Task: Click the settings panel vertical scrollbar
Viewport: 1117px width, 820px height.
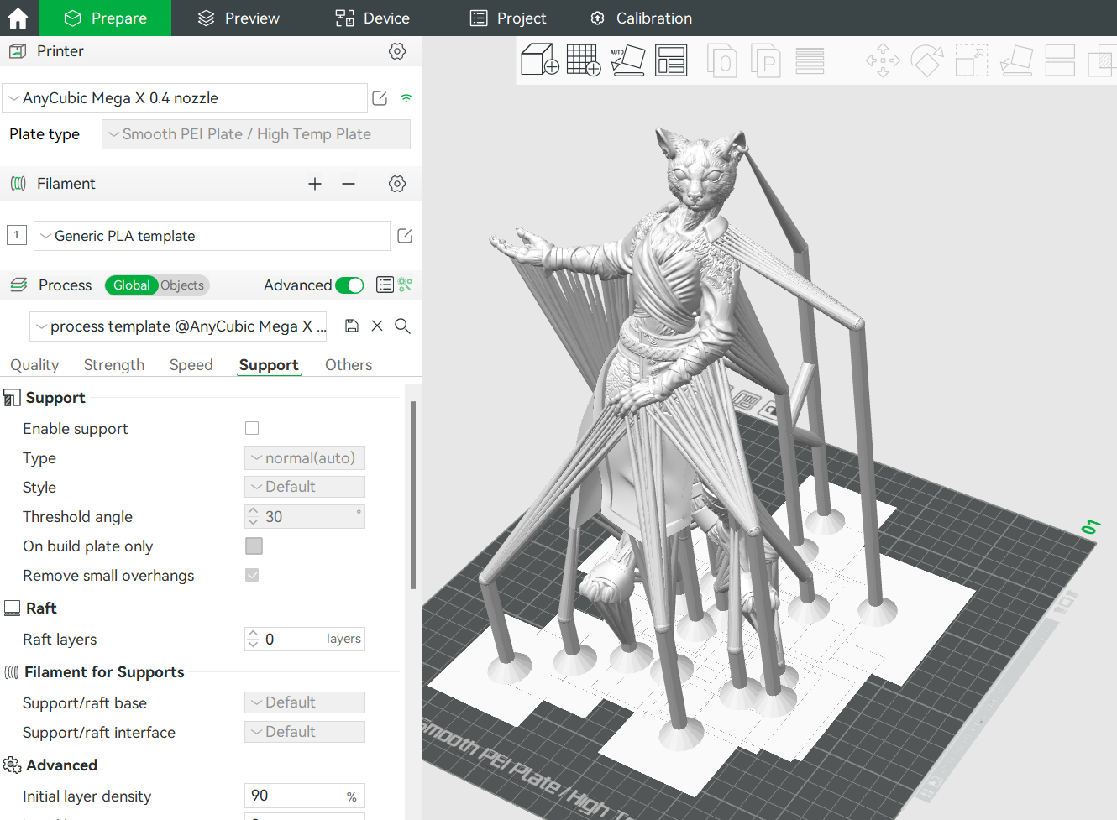Action: coord(412,495)
